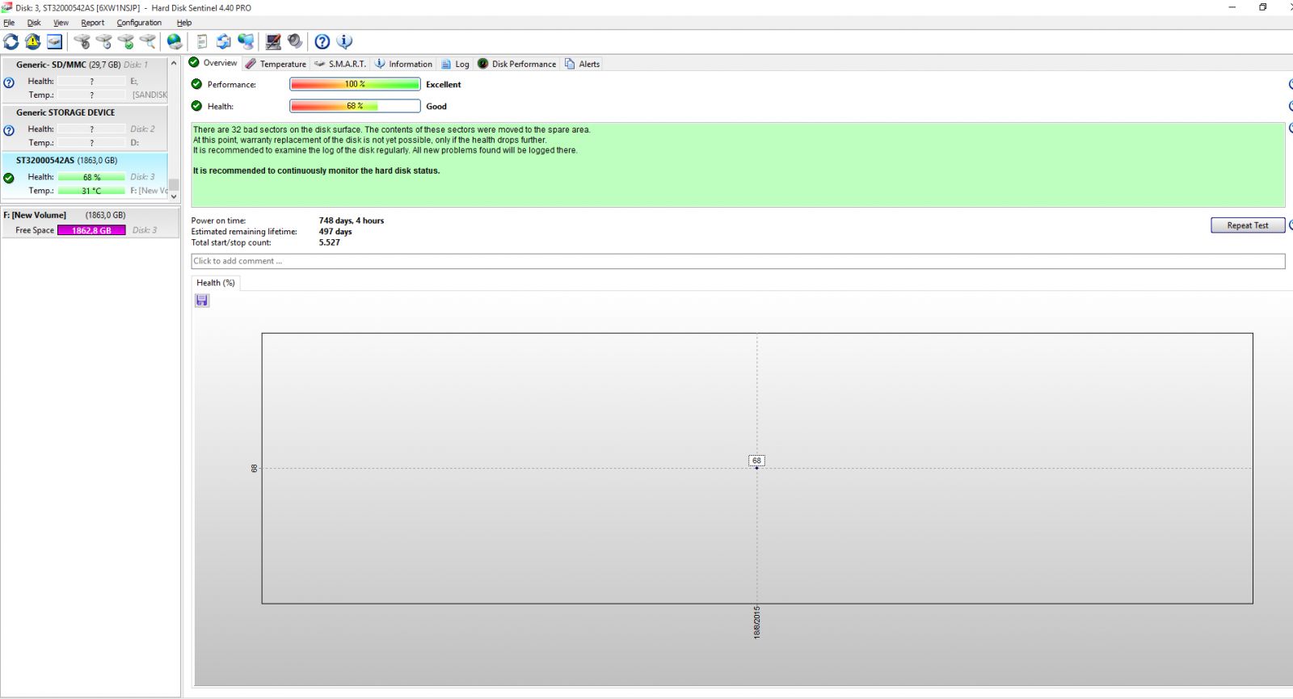This screenshot has height=699, width=1293.
Task: Click the disk list scroll down arrow
Action: [174, 196]
